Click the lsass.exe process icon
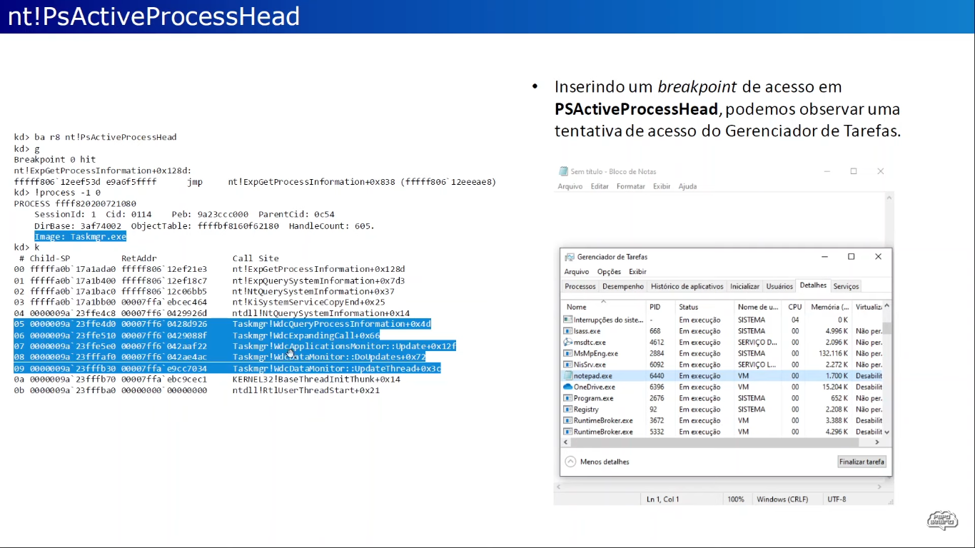 pyautogui.click(x=568, y=331)
